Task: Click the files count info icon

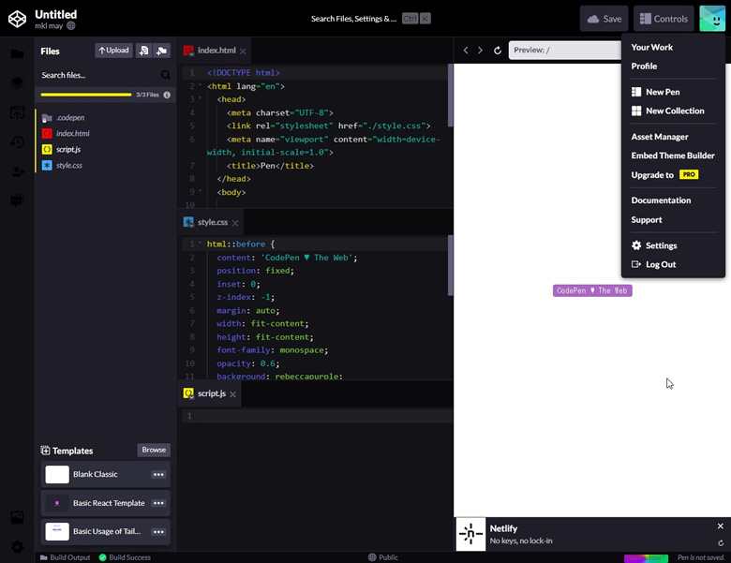Action: [x=167, y=95]
